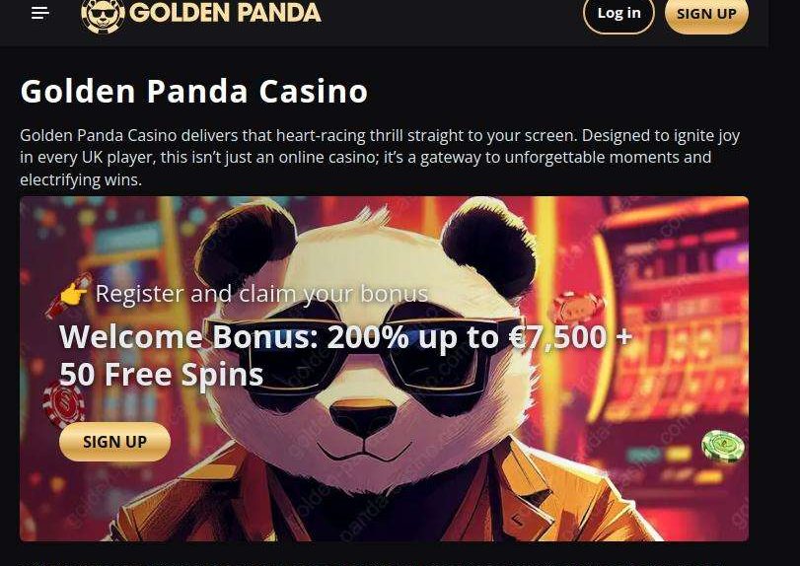The image size is (800, 566).
Task: Click 'Register and claim your bonus' text
Action: pos(261,294)
